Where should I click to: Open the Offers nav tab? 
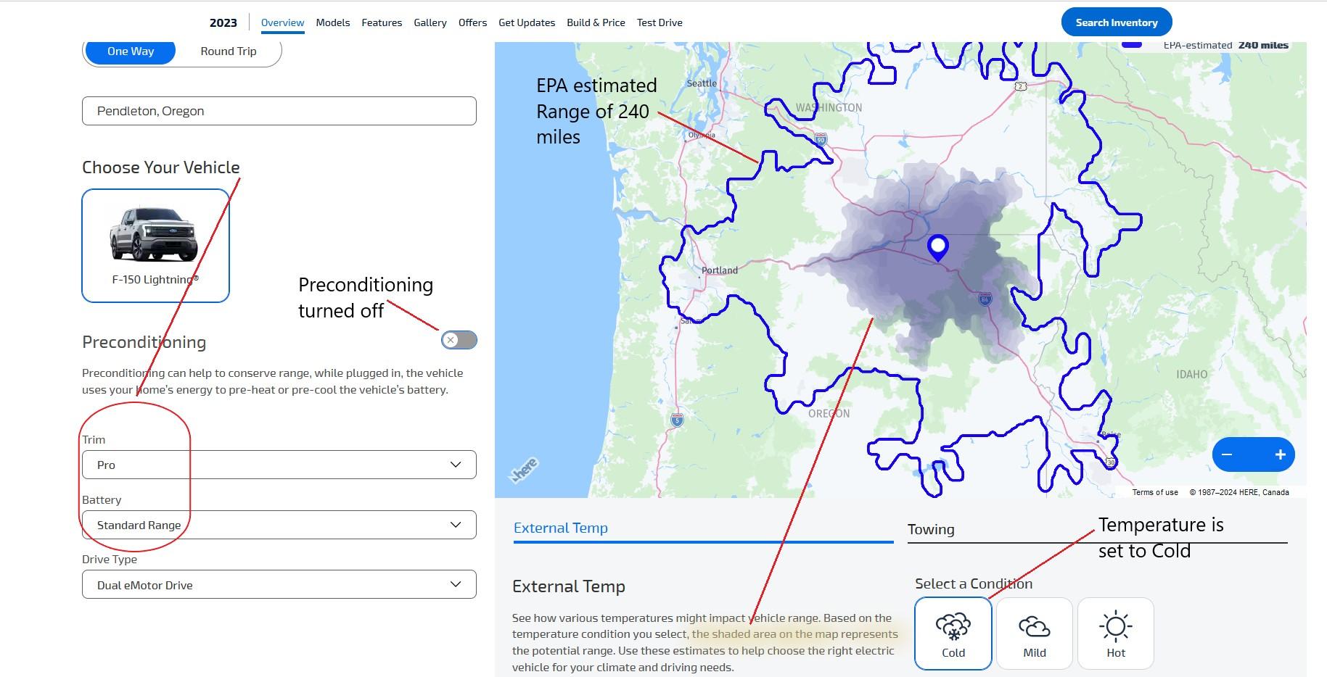point(472,22)
